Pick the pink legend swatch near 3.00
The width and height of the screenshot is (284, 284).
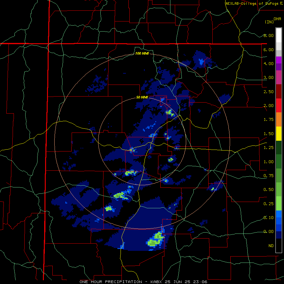point(279,78)
